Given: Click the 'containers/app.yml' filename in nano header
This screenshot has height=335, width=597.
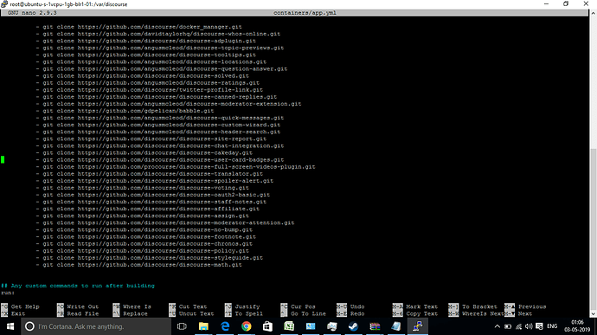Looking at the screenshot, I should (x=305, y=13).
